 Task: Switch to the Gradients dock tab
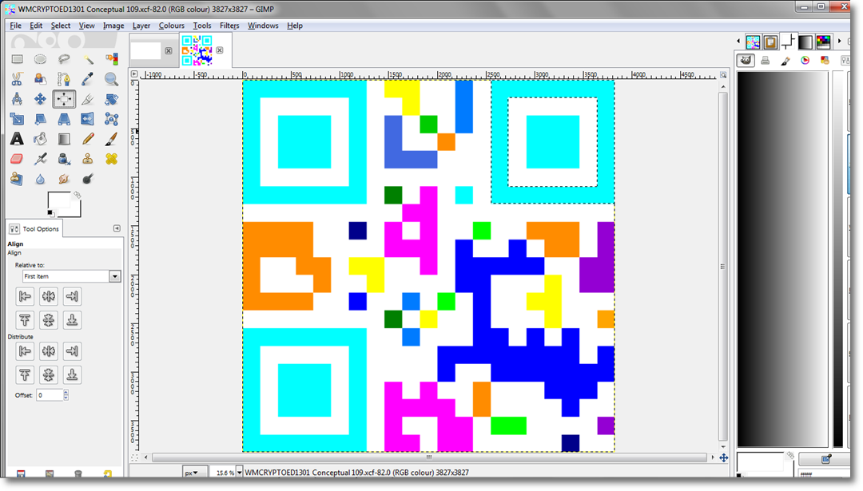point(805,42)
